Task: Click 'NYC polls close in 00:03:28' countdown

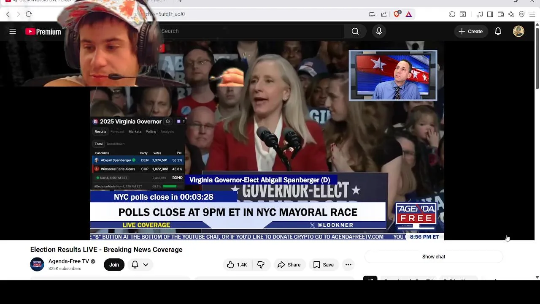Action: click(164, 197)
